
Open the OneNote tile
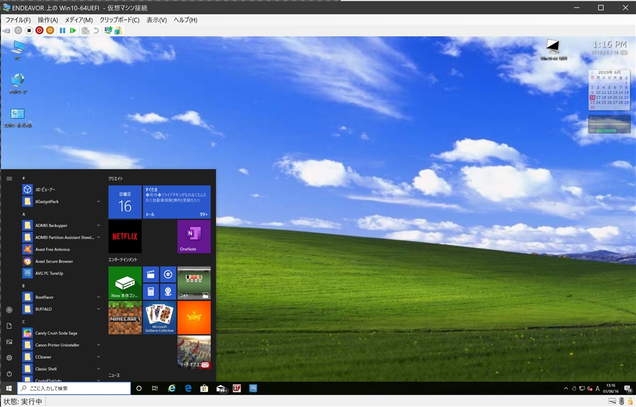(194, 237)
